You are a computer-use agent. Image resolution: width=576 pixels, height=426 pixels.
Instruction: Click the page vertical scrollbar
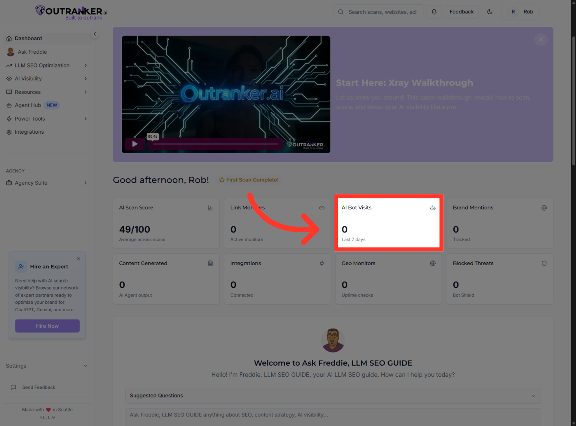[574, 101]
